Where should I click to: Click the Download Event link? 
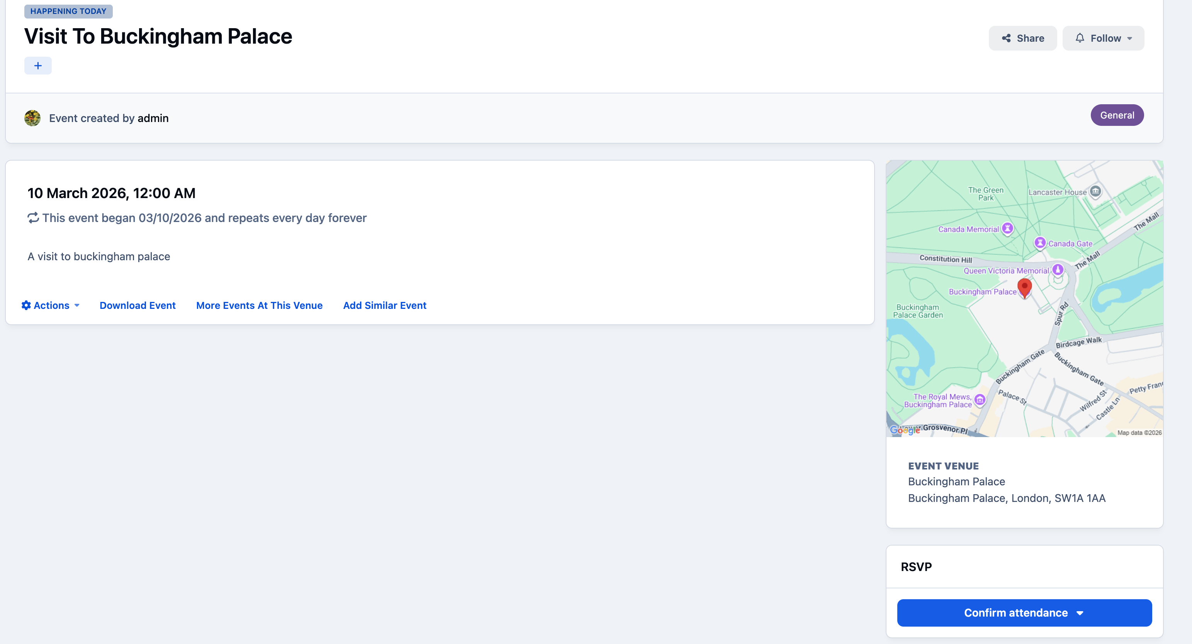tap(138, 305)
